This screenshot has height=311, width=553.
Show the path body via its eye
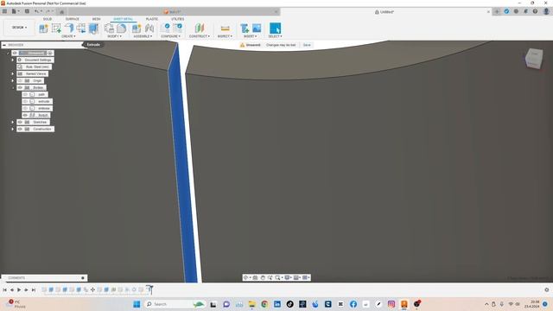(x=25, y=94)
